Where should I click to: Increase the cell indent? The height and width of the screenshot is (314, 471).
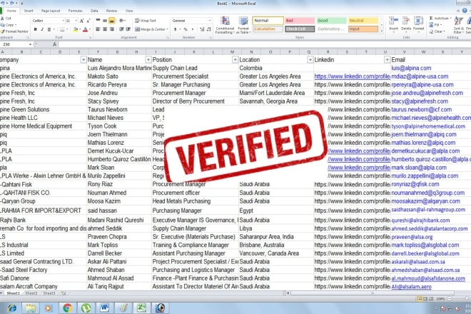[128, 29]
